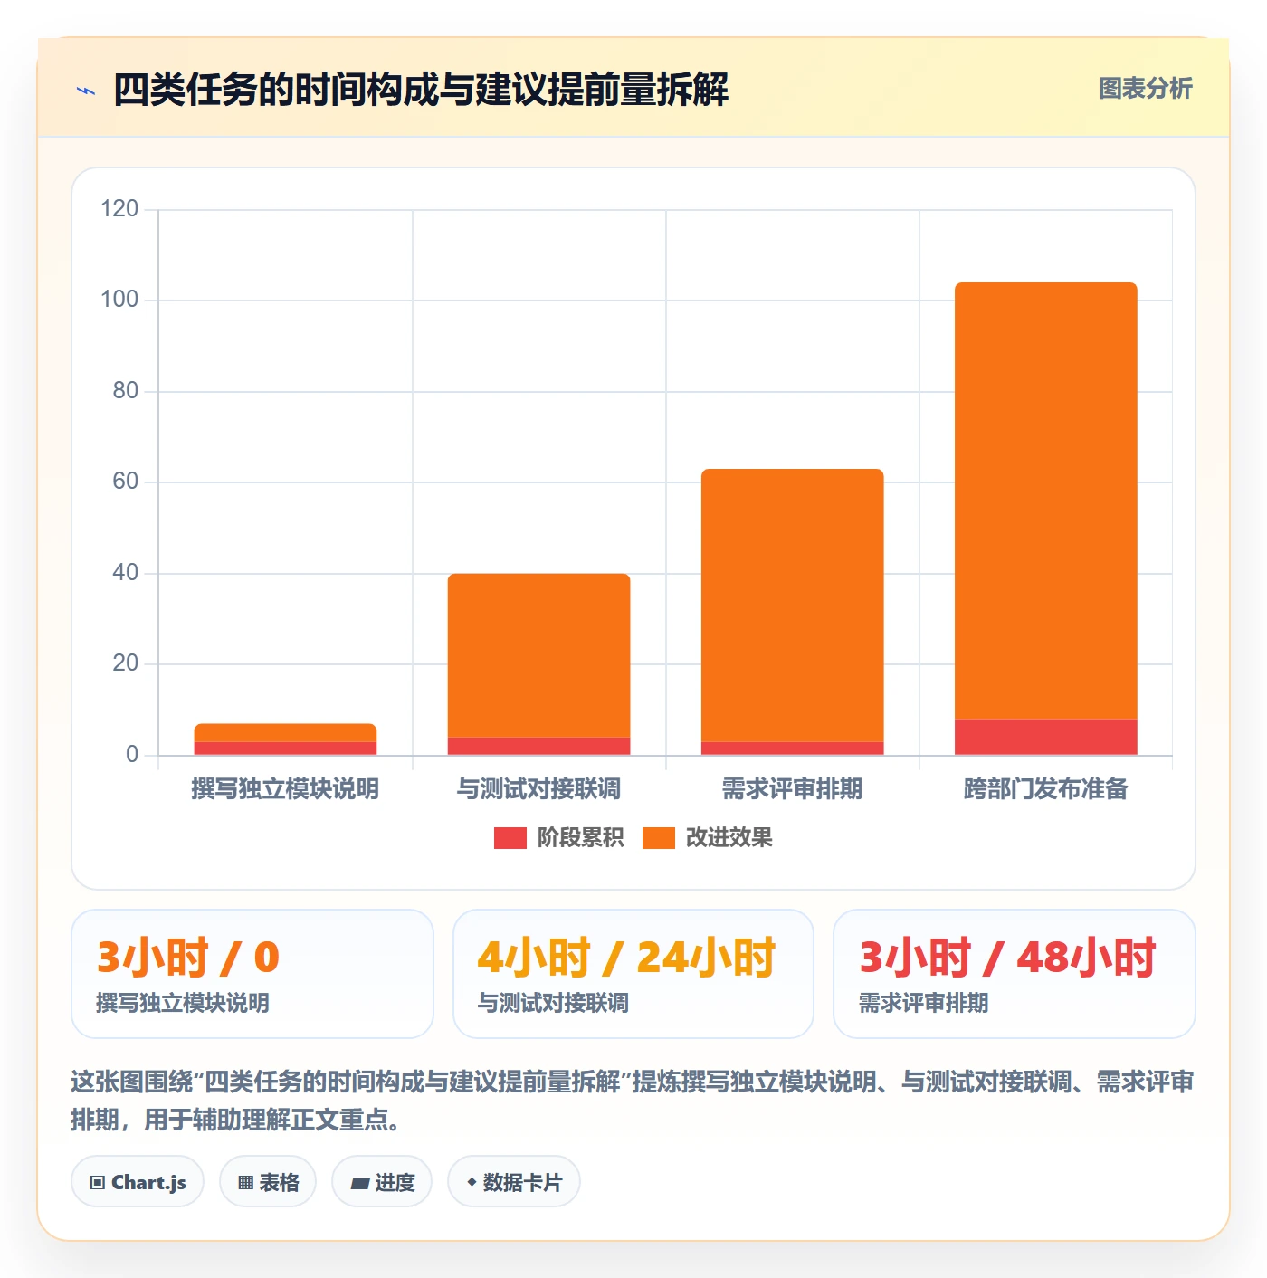Click the y-axis value 60
The height and width of the screenshot is (1278, 1267).
pos(126,482)
